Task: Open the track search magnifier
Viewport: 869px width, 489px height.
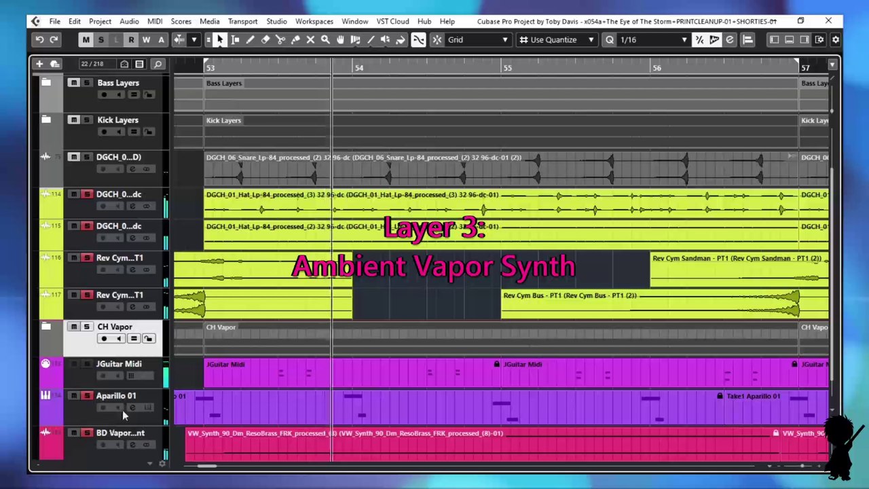Action: click(x=158, y=64)
